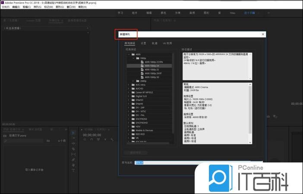This screenshot has width=303, height=194.
Task: Close the 新建序列 dialog
Action: tap(262, 34)
